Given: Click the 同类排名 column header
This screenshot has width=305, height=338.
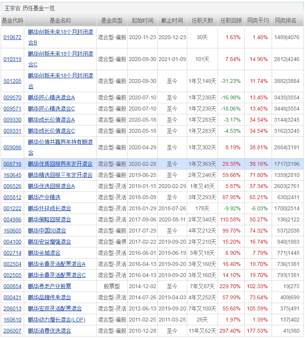Looking at the screenshot, I should 285,21.
